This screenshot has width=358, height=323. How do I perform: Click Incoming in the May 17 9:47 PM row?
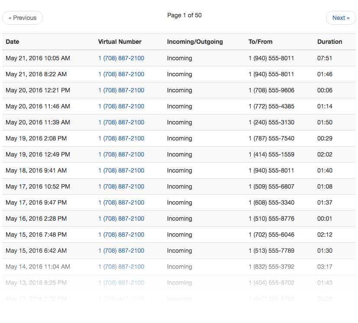[x=180, y=202]
